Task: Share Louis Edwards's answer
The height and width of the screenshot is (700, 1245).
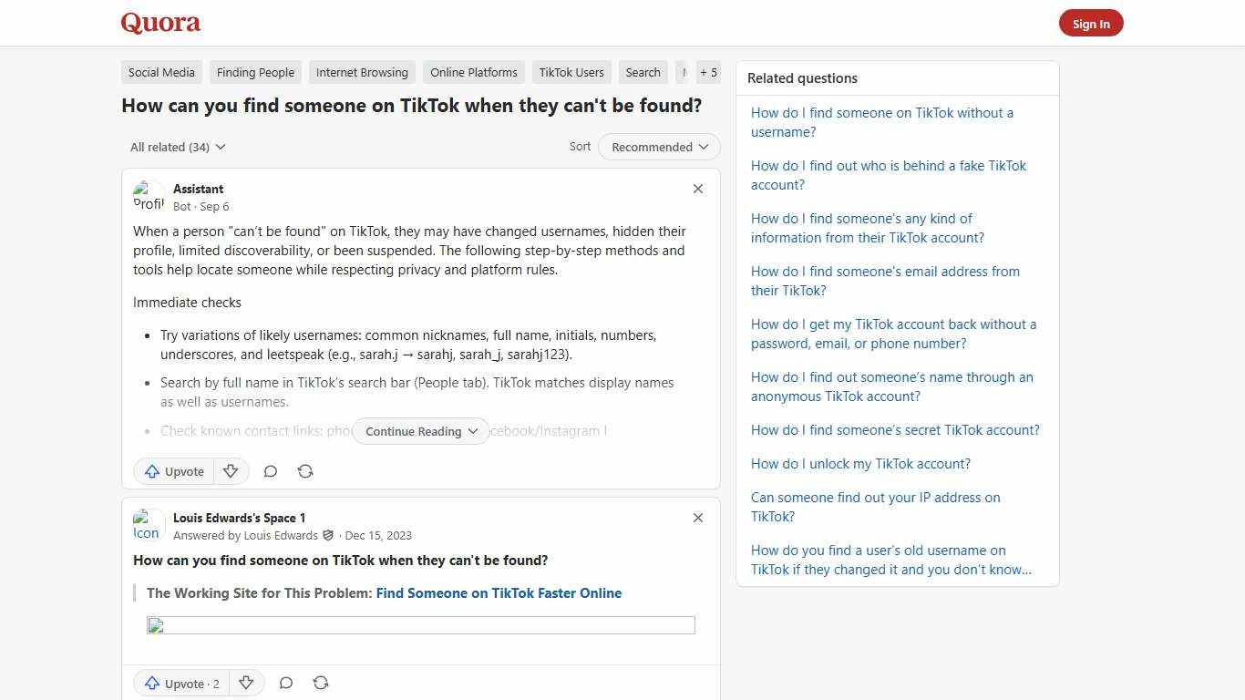Action: coord(321,683)
